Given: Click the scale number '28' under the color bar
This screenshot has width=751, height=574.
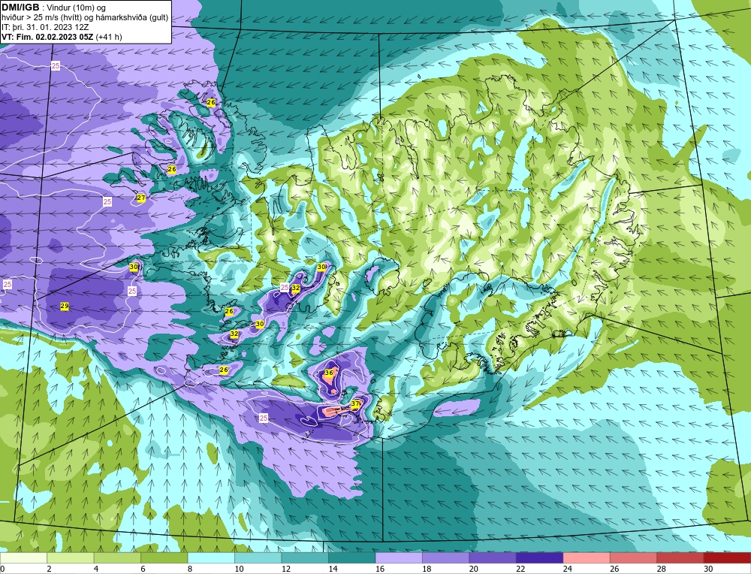Looking at the screenshot, I should 662,569.
